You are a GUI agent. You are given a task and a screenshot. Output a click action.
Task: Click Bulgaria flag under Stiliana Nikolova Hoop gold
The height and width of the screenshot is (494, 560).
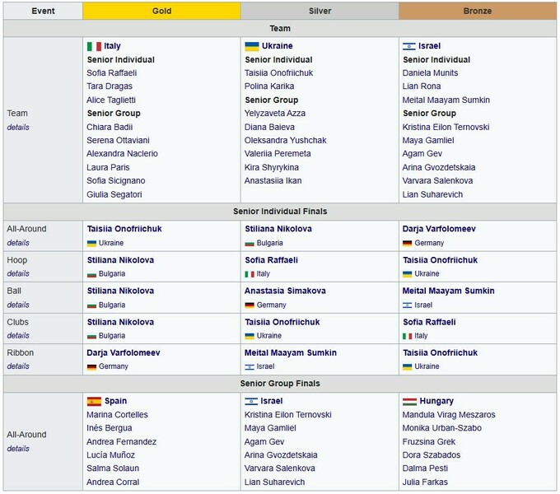click(91, 273)
